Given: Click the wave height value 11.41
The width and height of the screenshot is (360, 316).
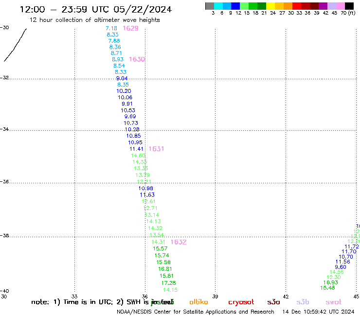Looking at the screenshot, I should tap(136, 149).
